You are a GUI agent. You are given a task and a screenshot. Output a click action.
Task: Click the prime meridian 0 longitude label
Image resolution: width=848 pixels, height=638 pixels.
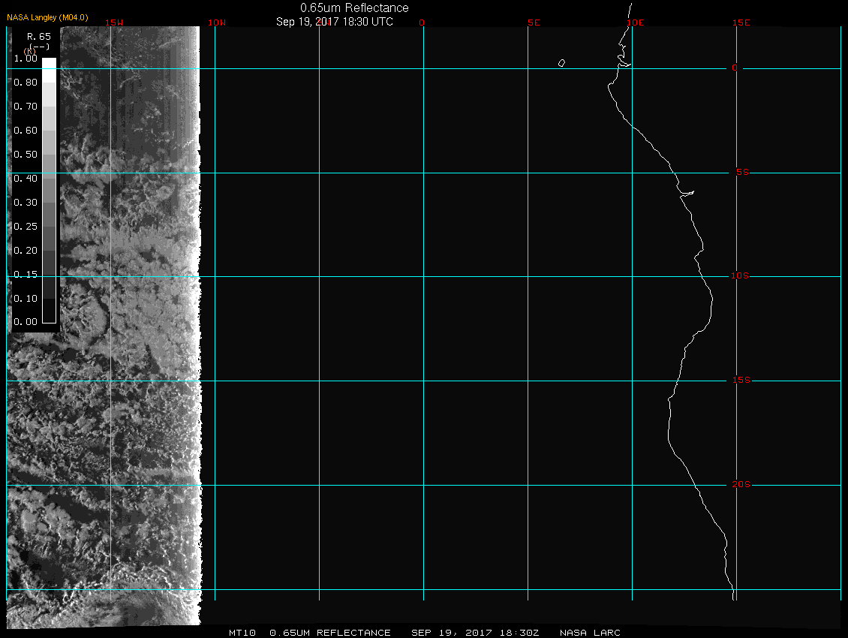tap(422, 23)
